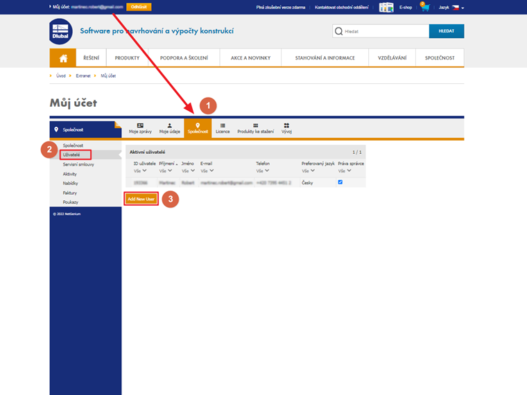Select Faktury in the sidebar
527x395 pixels.
tap(69, 193)
